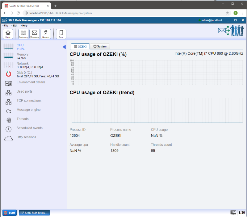The height and width of the screenshot is (217, 247).
Task: Select the OZEKI tab
Action: (80, 46)
